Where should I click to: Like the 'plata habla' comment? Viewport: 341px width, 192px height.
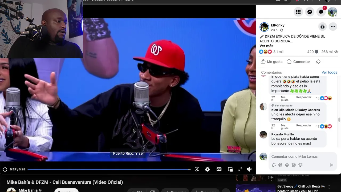pyautogui.click(x=285, y=98)
